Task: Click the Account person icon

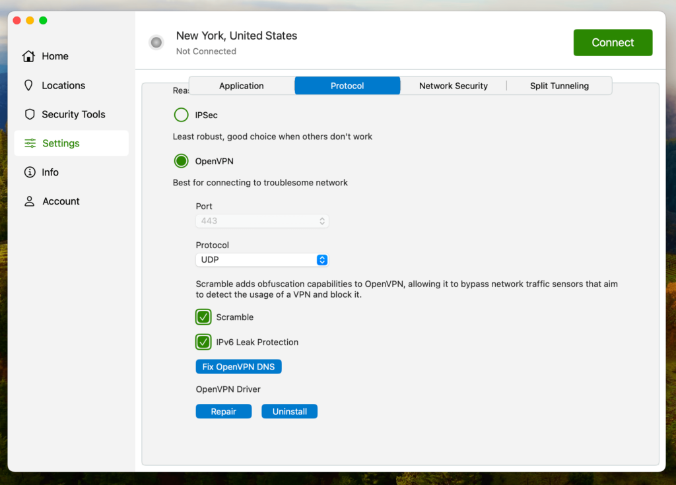Action: [29, 201]
